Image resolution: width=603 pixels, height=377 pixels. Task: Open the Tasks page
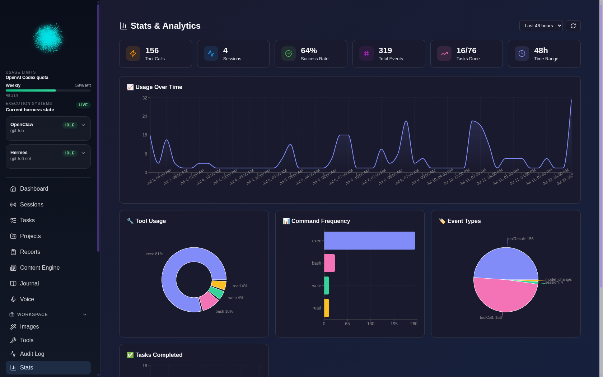tap(48, 220)
